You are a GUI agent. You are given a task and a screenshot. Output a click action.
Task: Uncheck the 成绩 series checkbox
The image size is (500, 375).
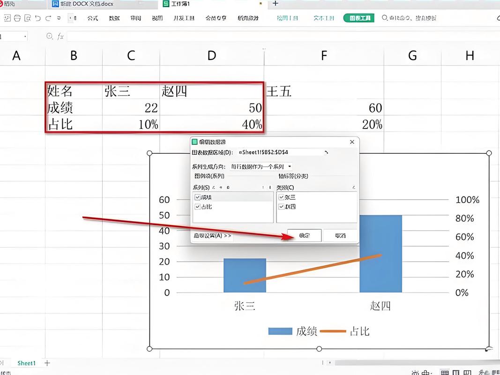pyautogui.click(x=197, y=197)
